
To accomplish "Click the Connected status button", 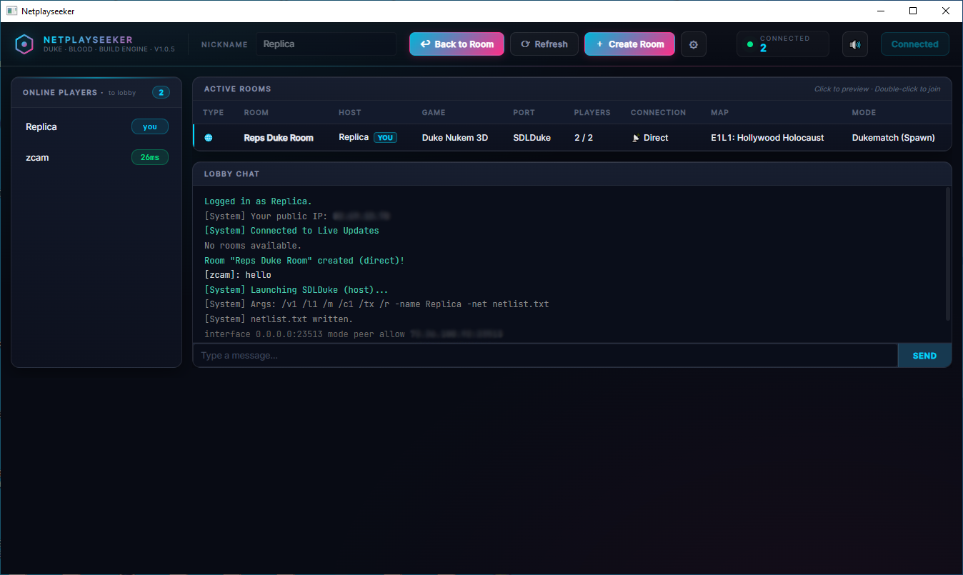I will point(914,44).
